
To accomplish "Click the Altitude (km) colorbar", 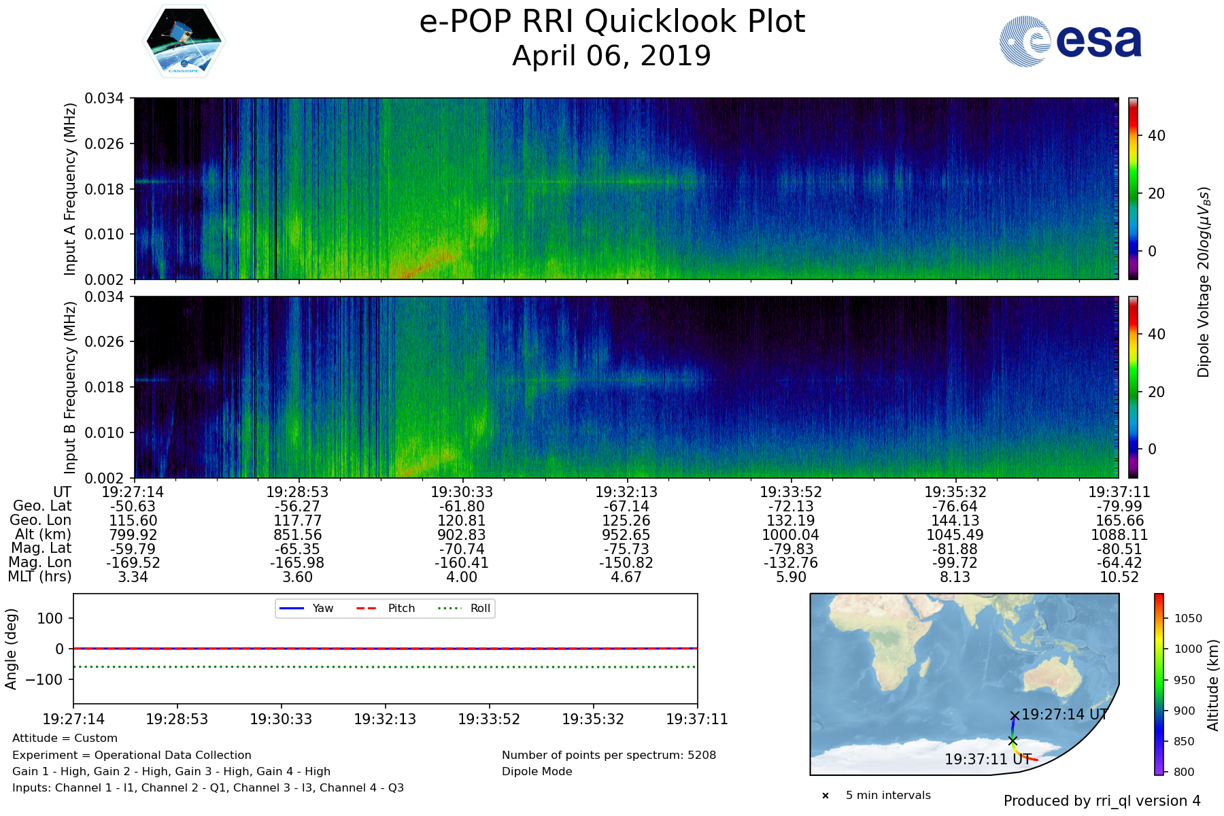I will tap(1159, 684).
